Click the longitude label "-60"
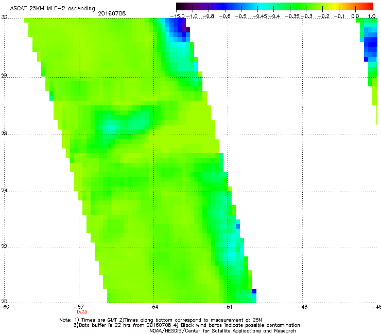The image size is (381, 334). (x=5, y=307)
